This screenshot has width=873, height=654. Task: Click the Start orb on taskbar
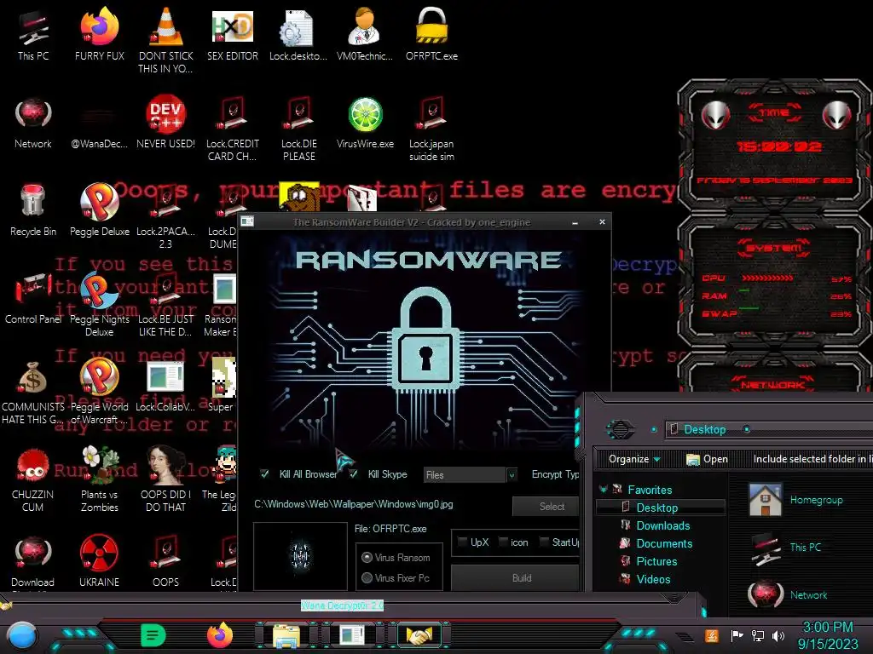(22, 636)
